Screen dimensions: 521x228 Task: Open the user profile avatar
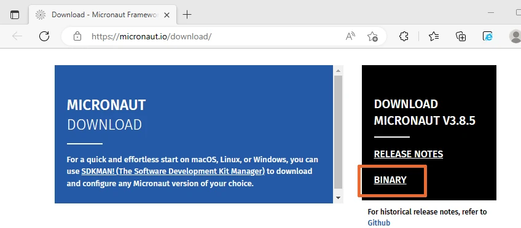pyautogui.click(x=515, y=36)
